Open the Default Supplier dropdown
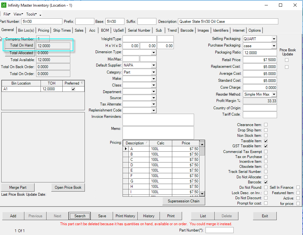This screenshot has height=235, width=303. point(154,65)
